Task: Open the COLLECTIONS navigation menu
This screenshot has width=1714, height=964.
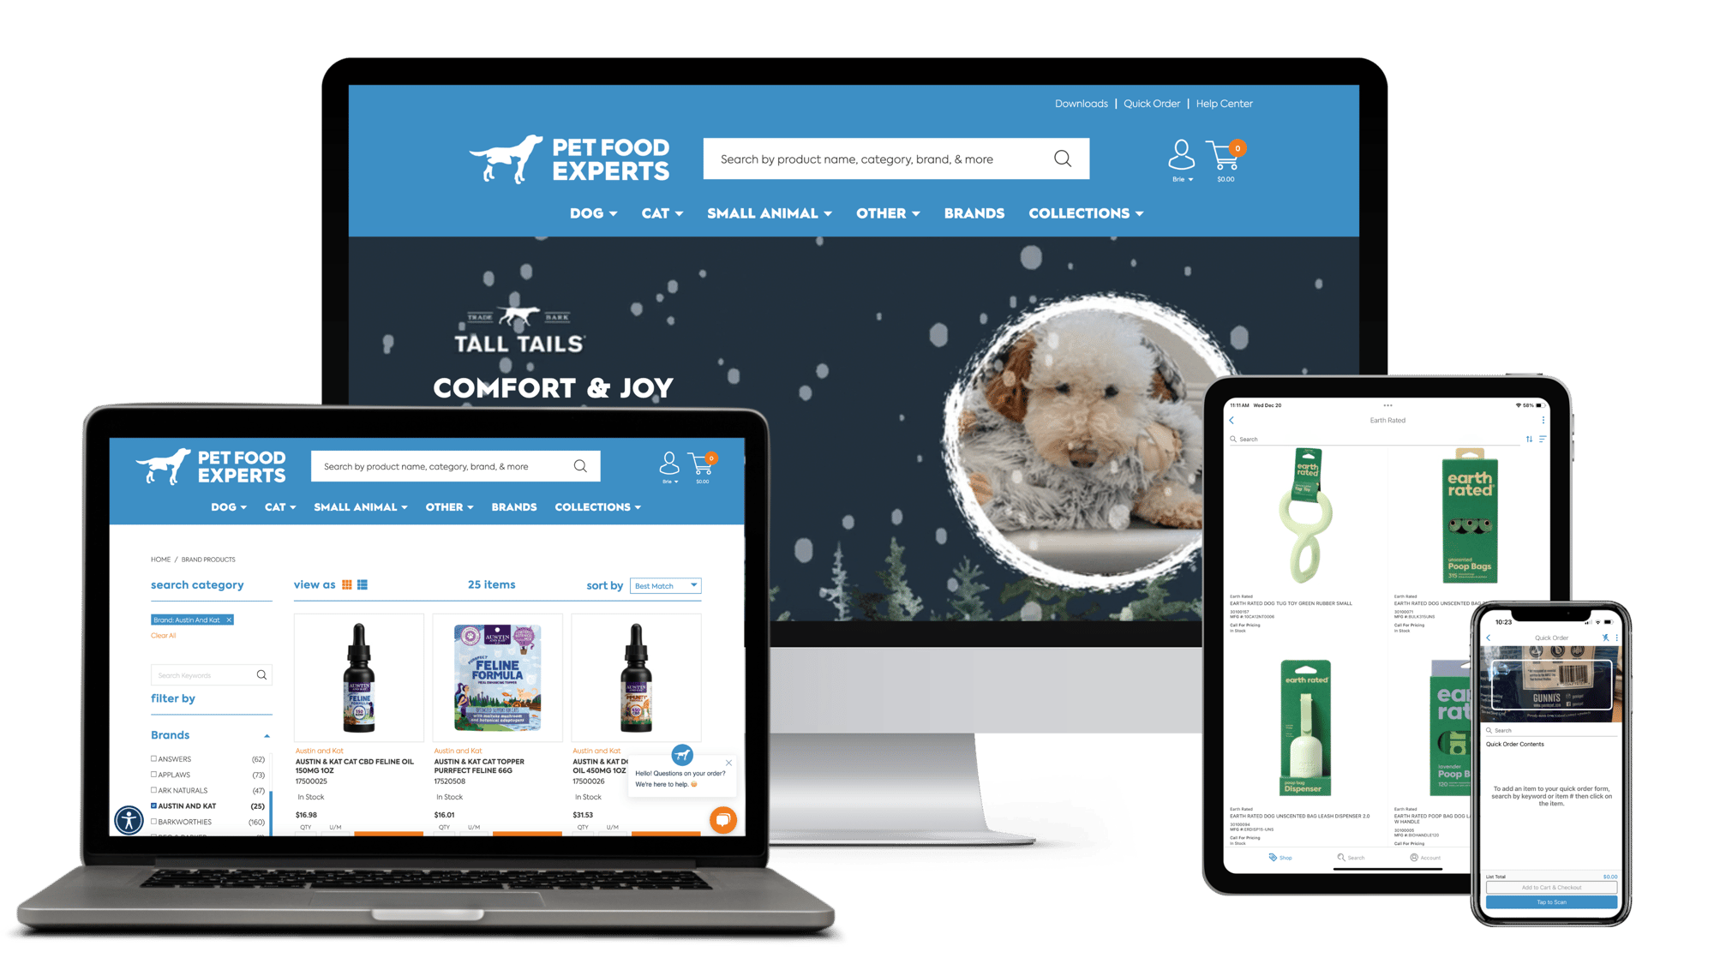Action: pos(1084,213)
